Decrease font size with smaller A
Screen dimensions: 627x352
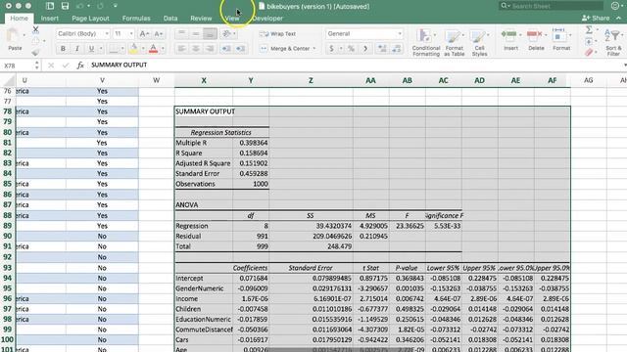(x=159, y=34)
